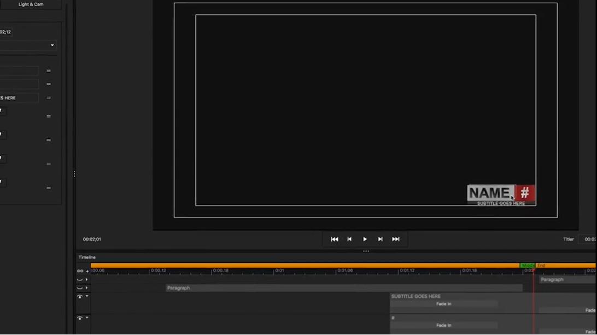The height and width of the screenshot is (335, 597).
Task: Jump to start of the timeline
Action: point(335,239)
